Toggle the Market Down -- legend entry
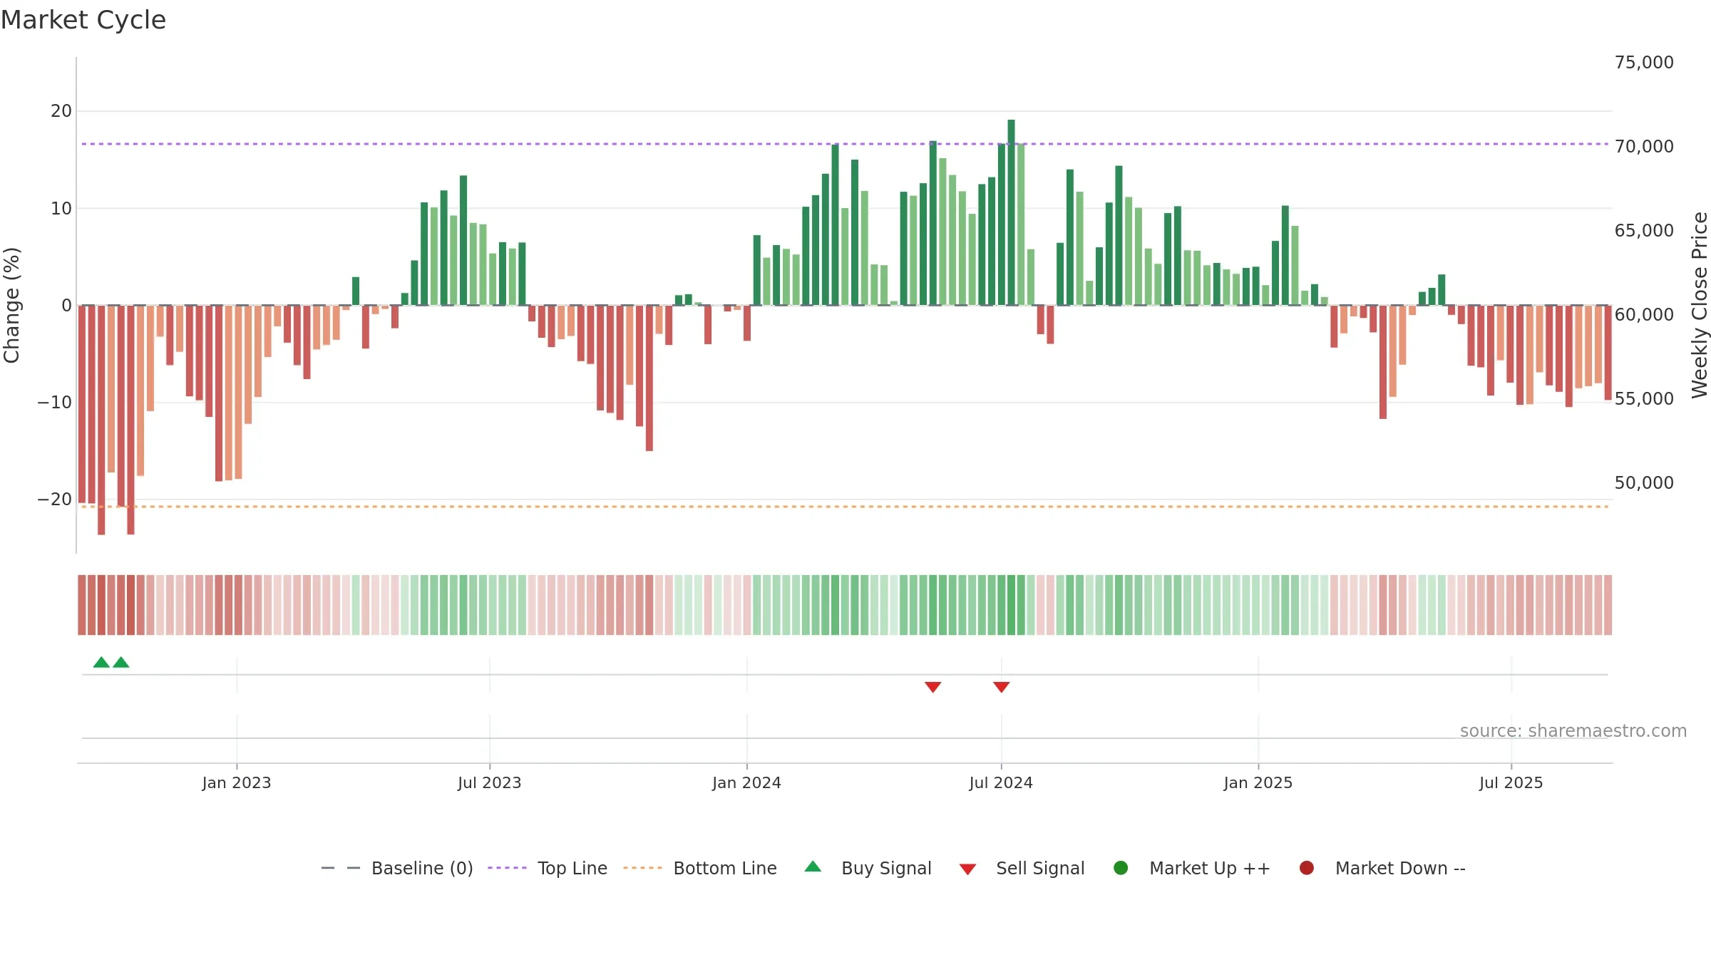This screenshot has width=1711, height=962. point(1382,868)
